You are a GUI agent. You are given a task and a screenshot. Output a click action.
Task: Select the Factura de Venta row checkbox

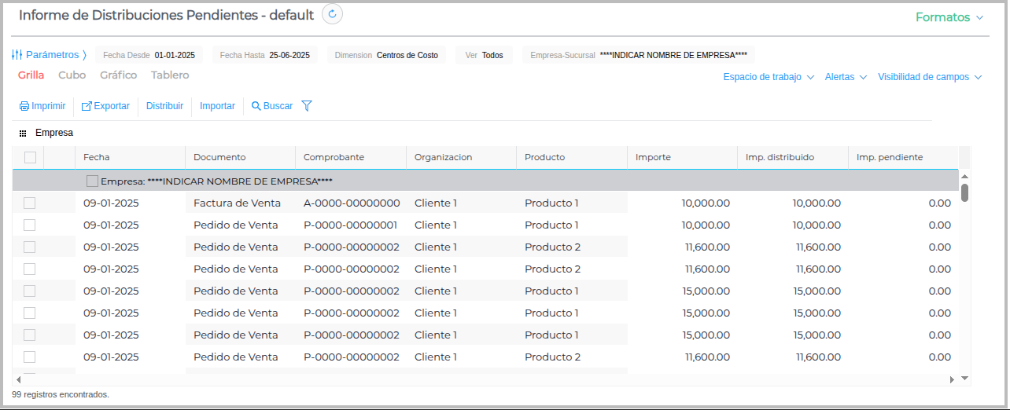30,203
